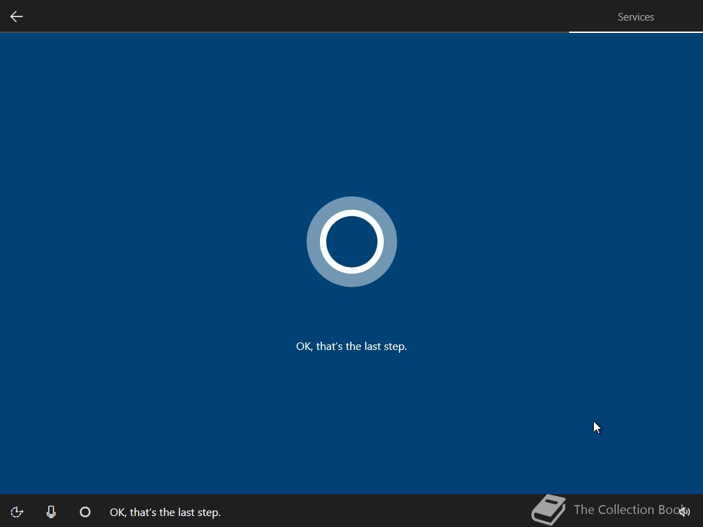Go back with the arrow icon
Image resolution: width=703 pixels, height=527 pixels.
pos(16,16)
